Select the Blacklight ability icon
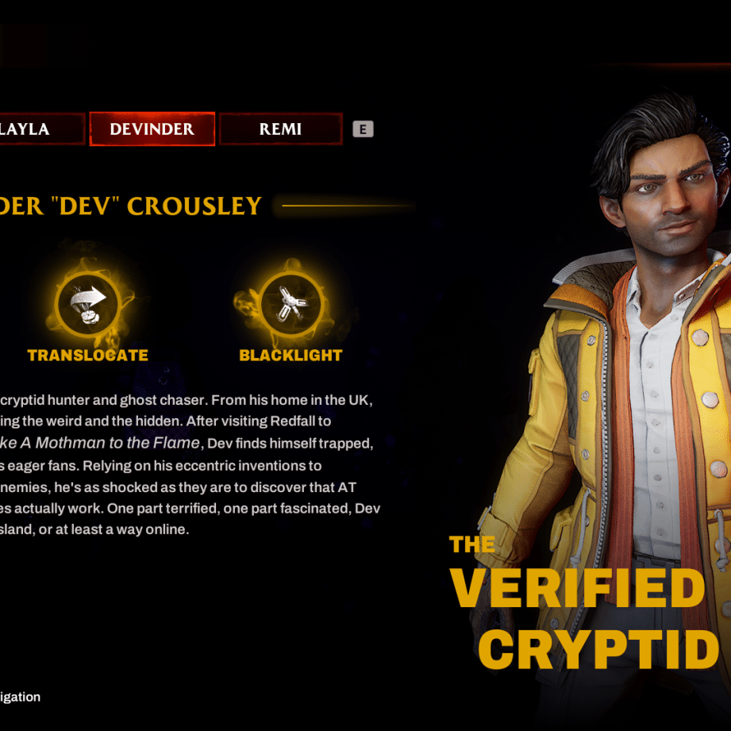 click(x=291, y=304)
